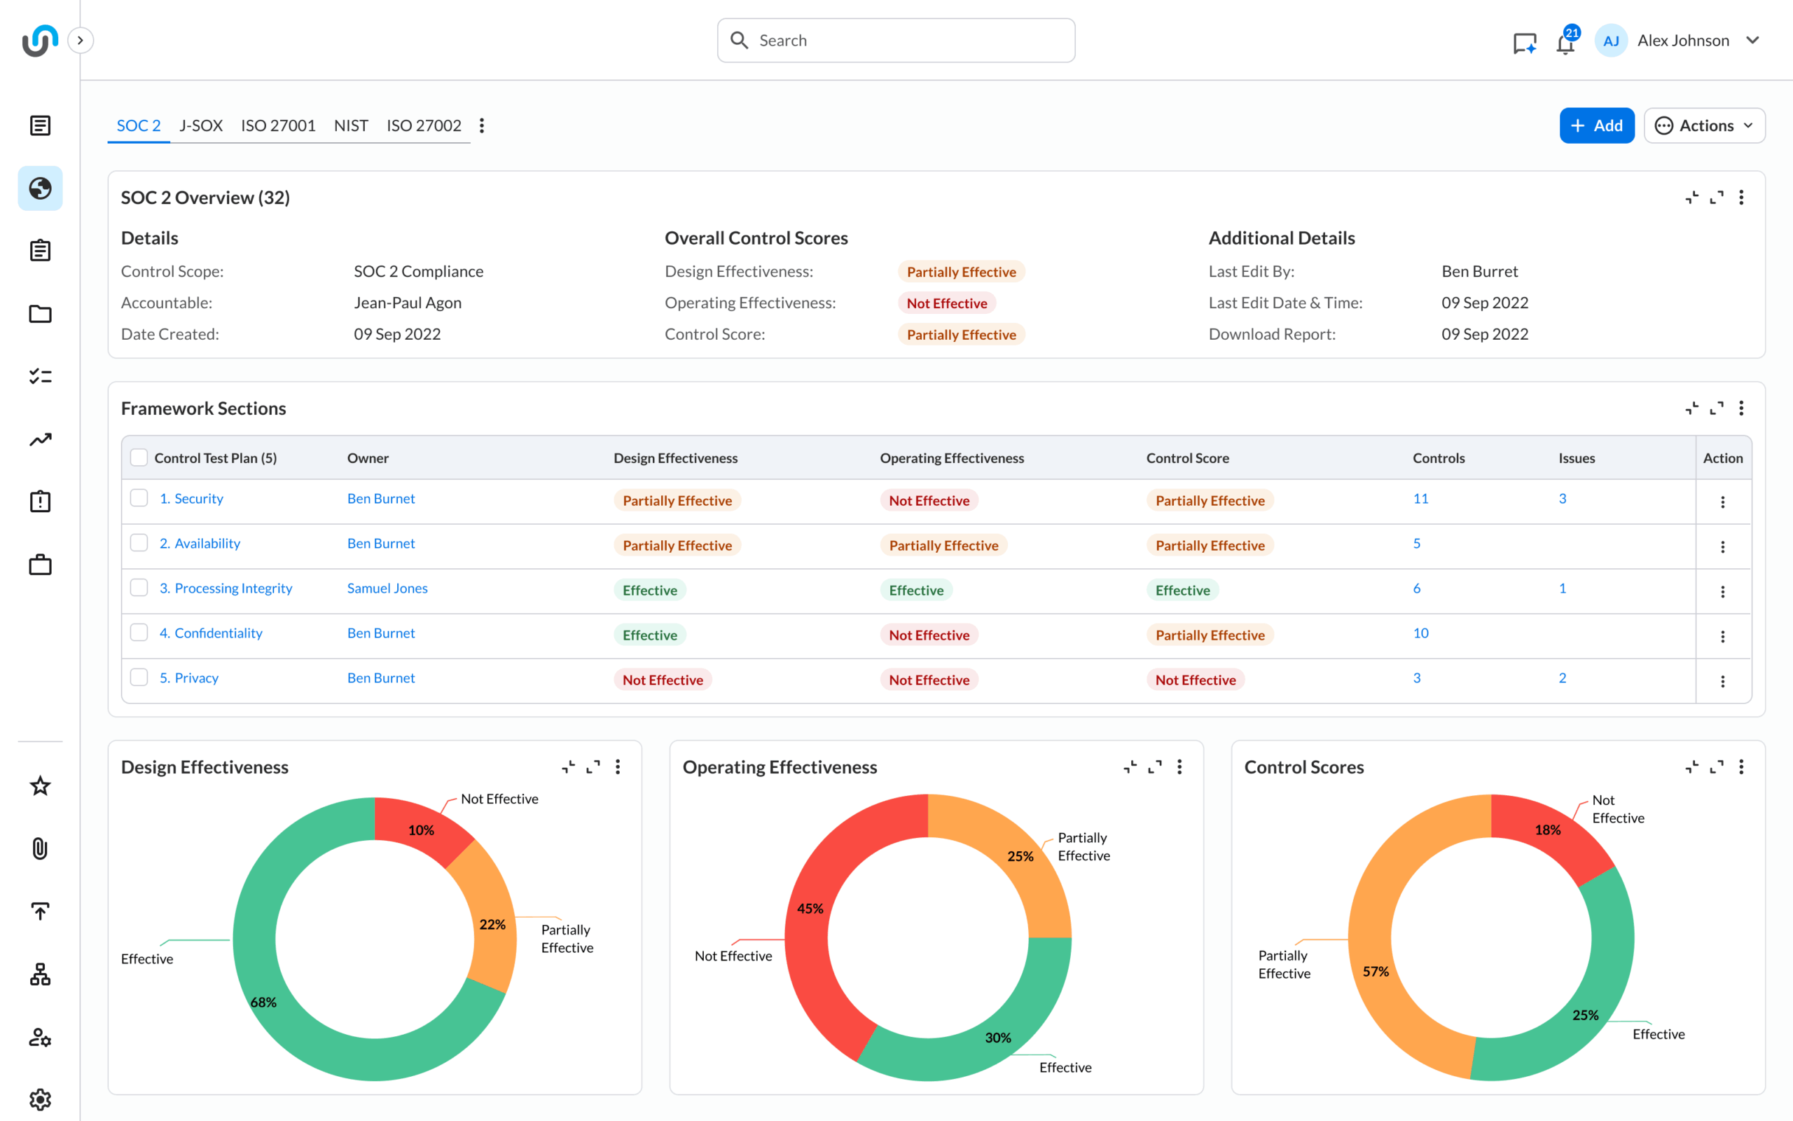Click the globe icon in sidebar
This screenshot has height=1121, width=1793.
[x=40, y=188]
